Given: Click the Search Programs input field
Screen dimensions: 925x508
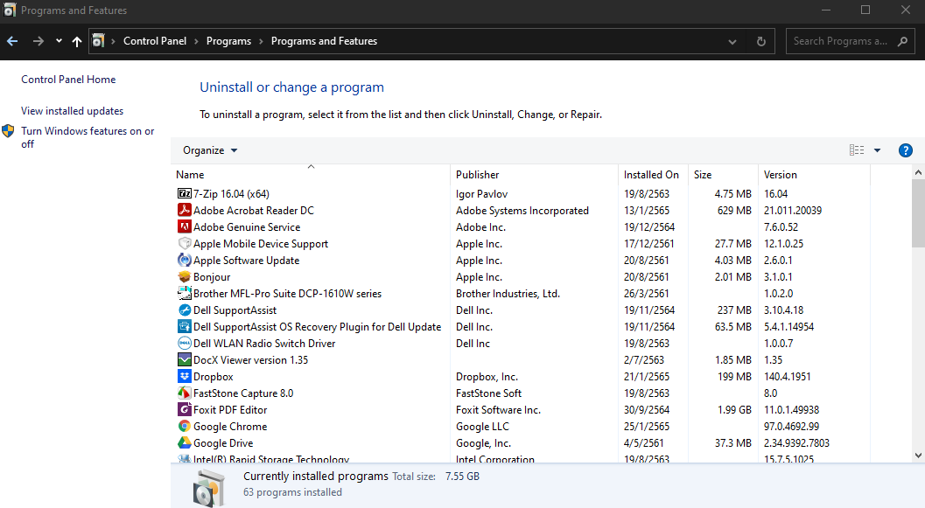Looking at the screenshot, I should coord(839,41).
